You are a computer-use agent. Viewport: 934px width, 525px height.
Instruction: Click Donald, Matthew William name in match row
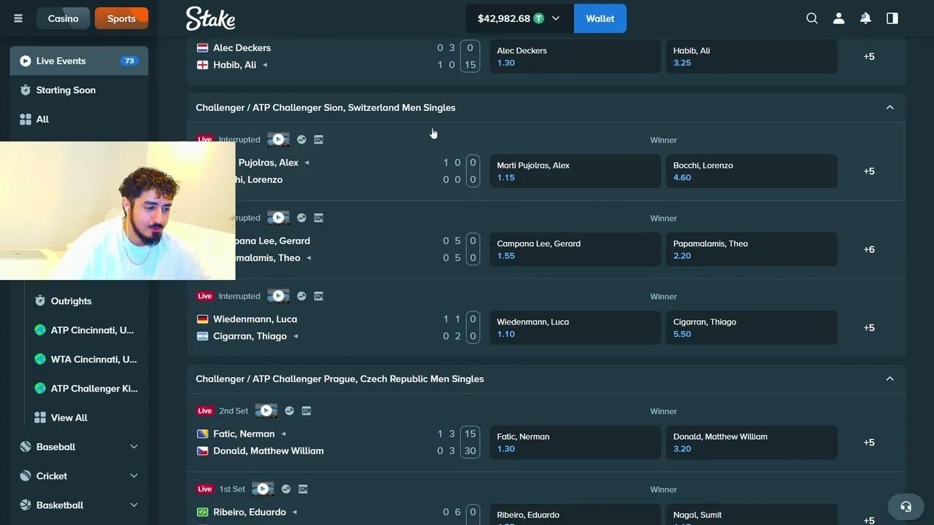pyautogui.click(x=269, y=451)
